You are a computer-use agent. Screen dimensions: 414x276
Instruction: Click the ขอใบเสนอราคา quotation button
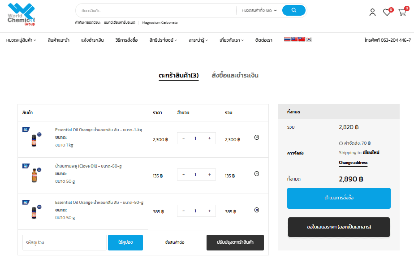339,227
